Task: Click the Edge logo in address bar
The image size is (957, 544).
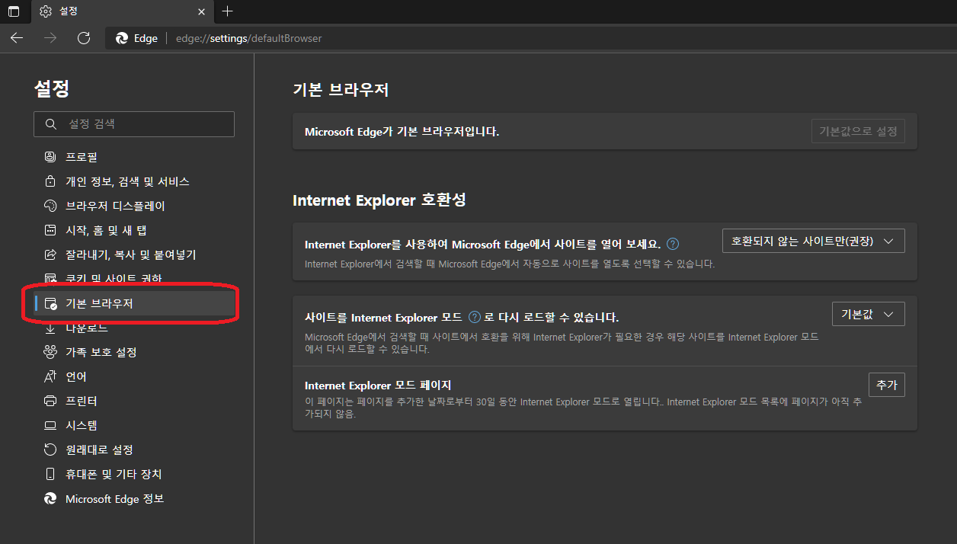Action: pyautogui.click(x=122, y=38)
